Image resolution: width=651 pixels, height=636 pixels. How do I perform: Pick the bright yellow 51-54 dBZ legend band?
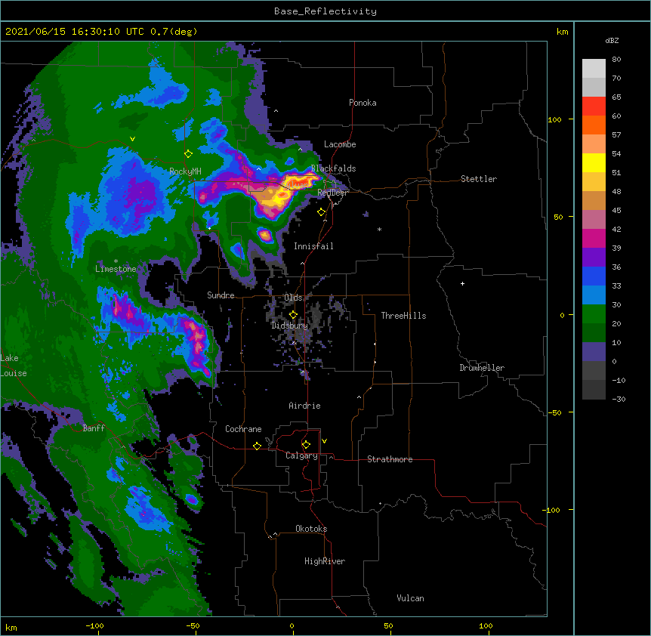coord(594,162)
